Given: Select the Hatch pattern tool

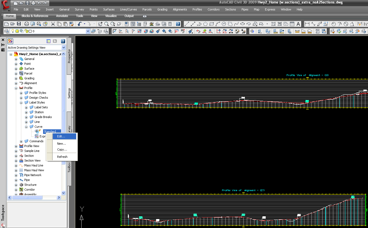Looking at the screenshot, I should [x=274, y=24].
